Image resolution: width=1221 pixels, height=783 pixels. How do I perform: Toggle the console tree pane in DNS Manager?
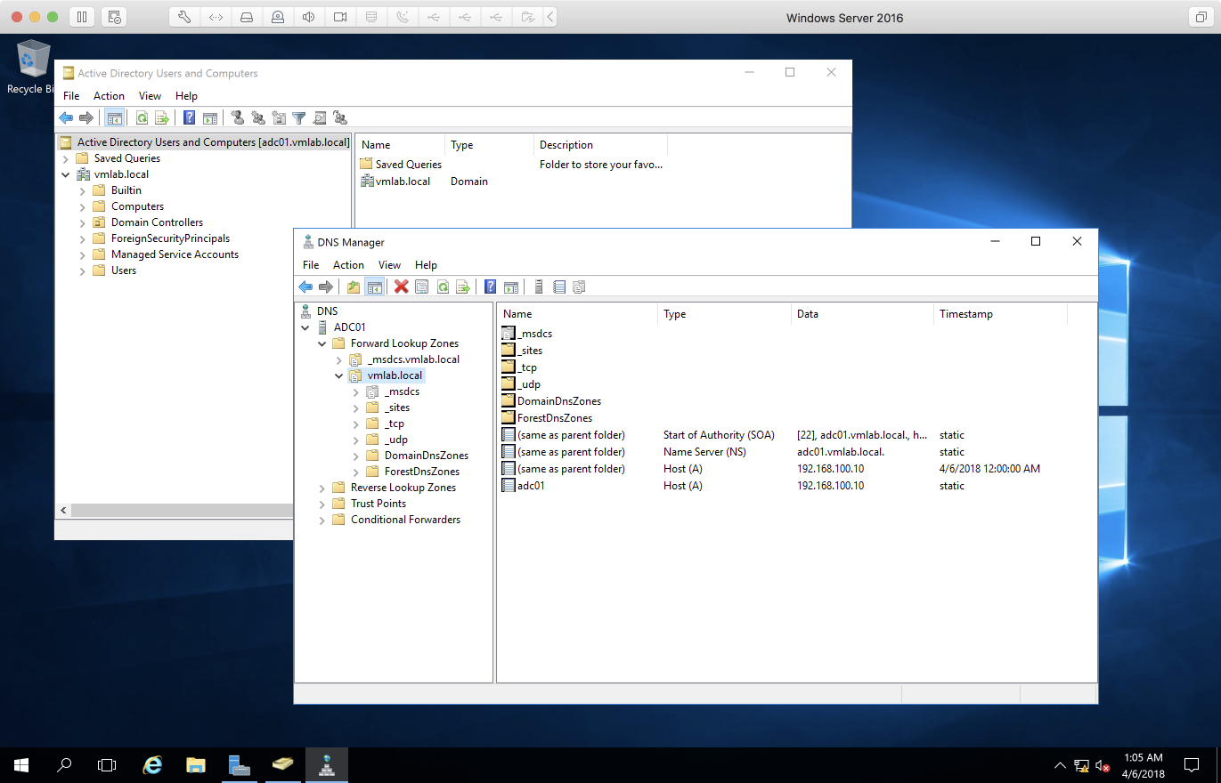(x=375, y=287)
